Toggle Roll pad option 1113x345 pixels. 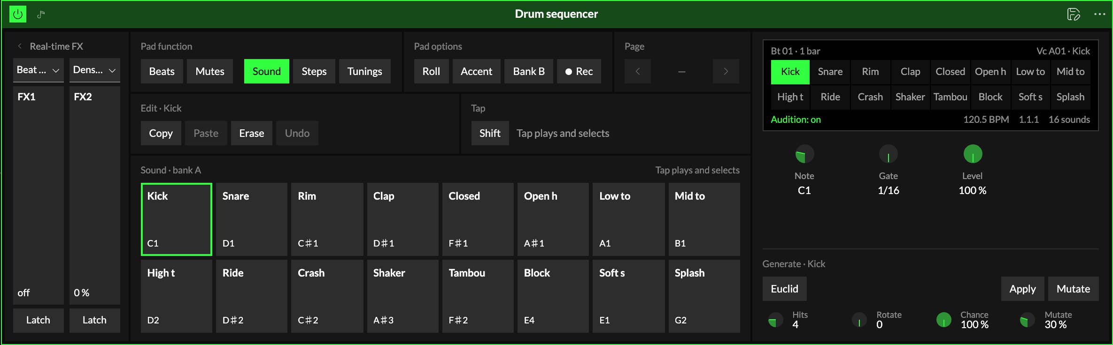(431, 71)
